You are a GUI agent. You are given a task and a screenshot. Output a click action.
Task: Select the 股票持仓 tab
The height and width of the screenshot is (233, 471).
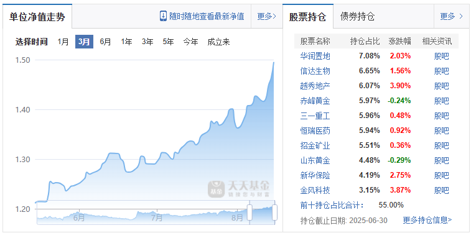coord(307,17)
